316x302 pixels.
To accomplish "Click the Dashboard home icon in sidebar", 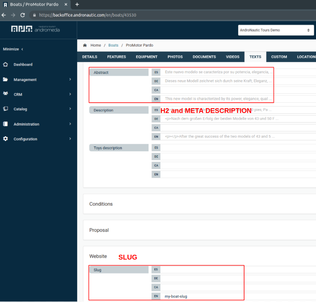I will (6, 64).
